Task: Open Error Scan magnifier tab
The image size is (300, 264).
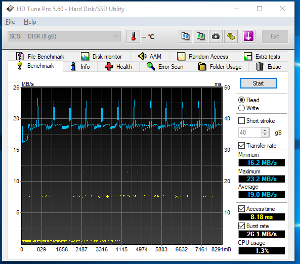Action: click(165, 67)
